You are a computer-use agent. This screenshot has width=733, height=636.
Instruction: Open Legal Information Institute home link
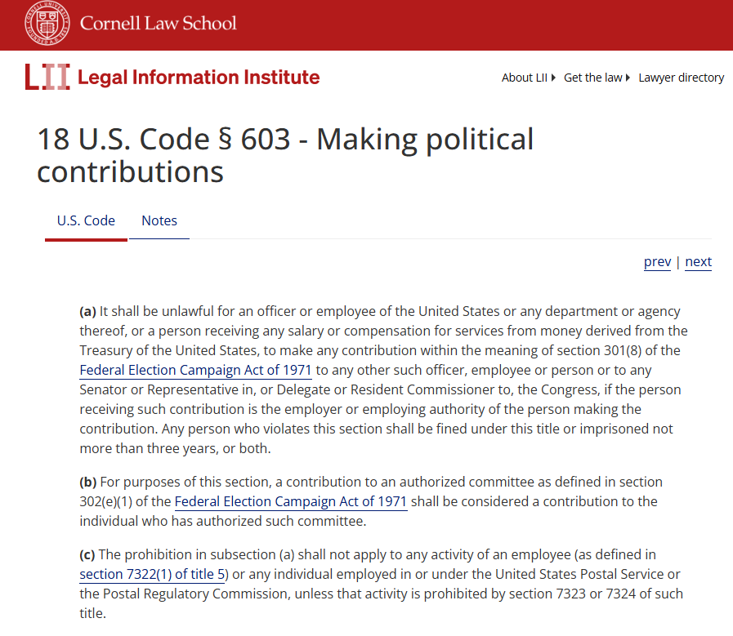199,77
